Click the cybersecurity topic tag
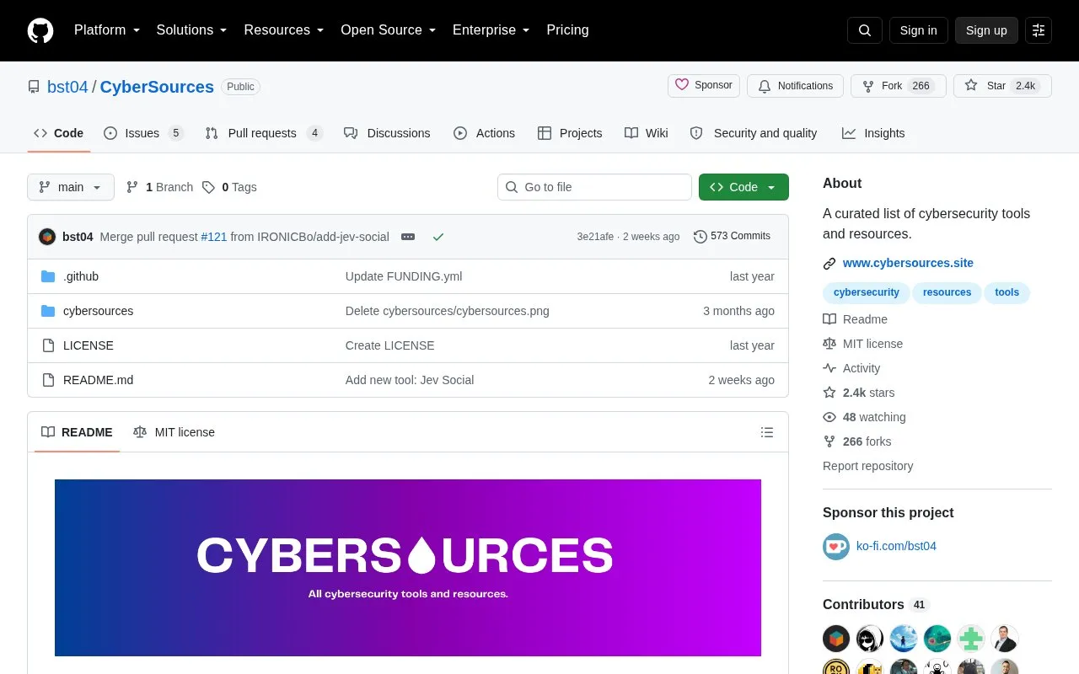The height and width of the screenshot is (674, 1079). coord(867,292)
